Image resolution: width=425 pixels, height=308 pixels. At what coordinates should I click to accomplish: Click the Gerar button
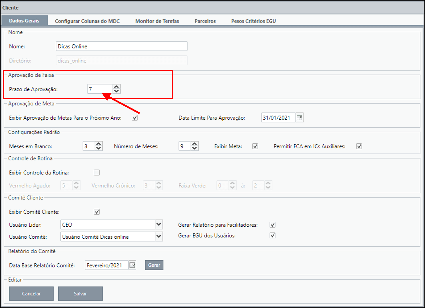click(x=154, y=265)
